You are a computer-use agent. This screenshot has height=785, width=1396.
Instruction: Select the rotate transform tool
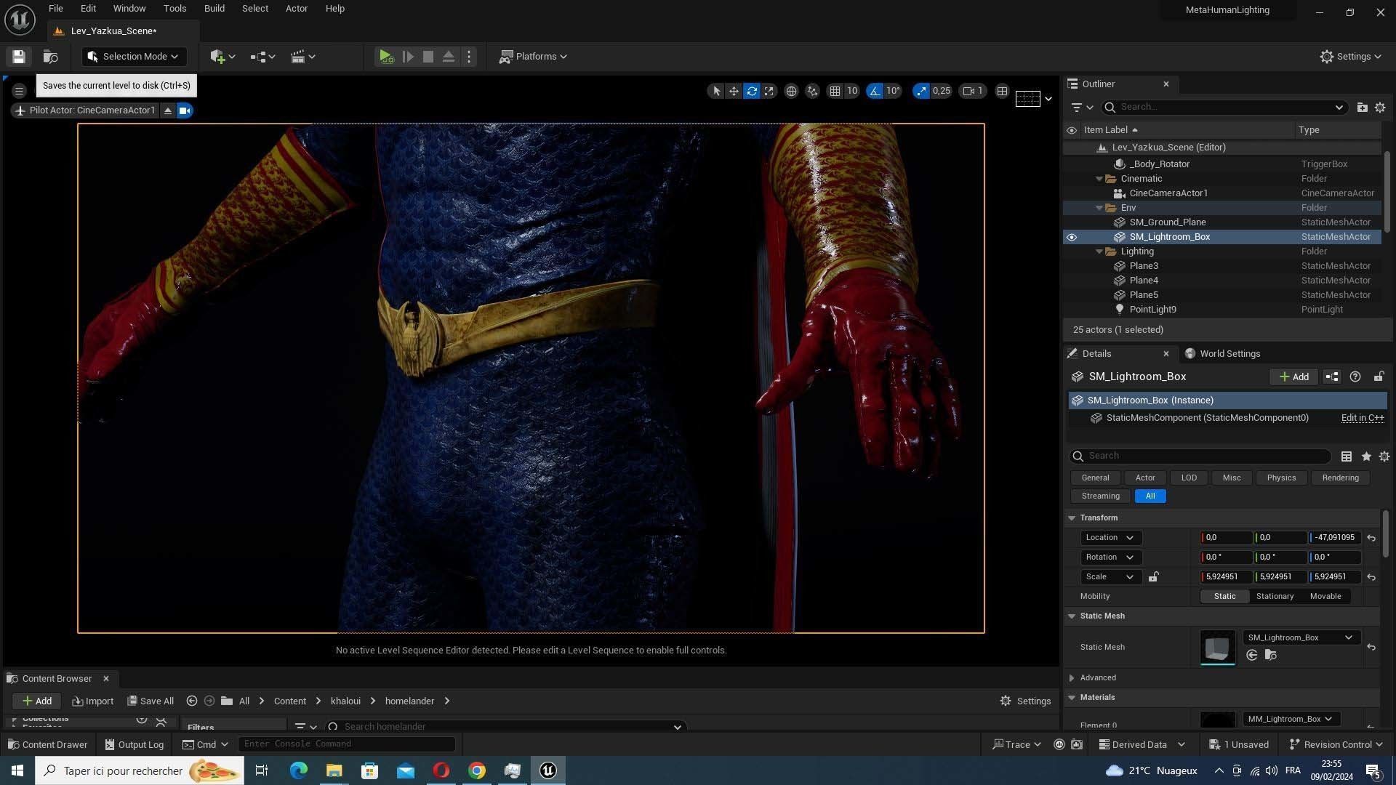(752, 91)
